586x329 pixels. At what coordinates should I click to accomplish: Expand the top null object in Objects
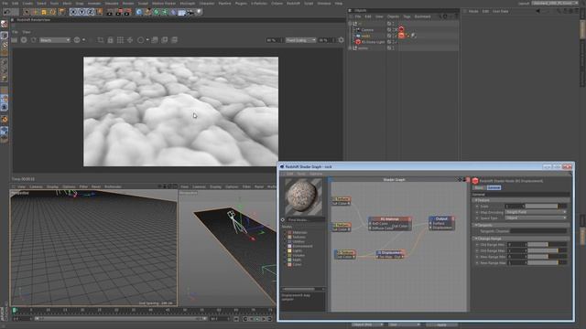350,23
